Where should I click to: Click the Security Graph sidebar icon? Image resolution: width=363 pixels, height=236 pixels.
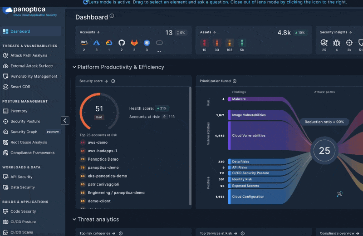point(5,132)
